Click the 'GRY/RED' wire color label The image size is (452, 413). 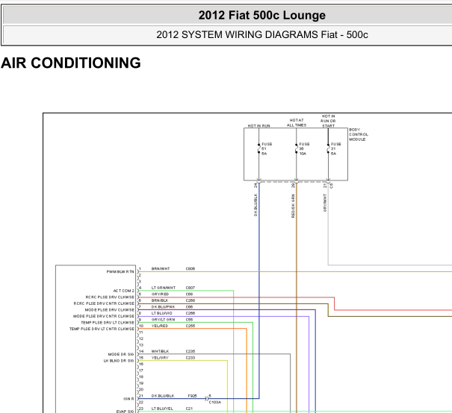pyautogui.click(x=160, y=294)
